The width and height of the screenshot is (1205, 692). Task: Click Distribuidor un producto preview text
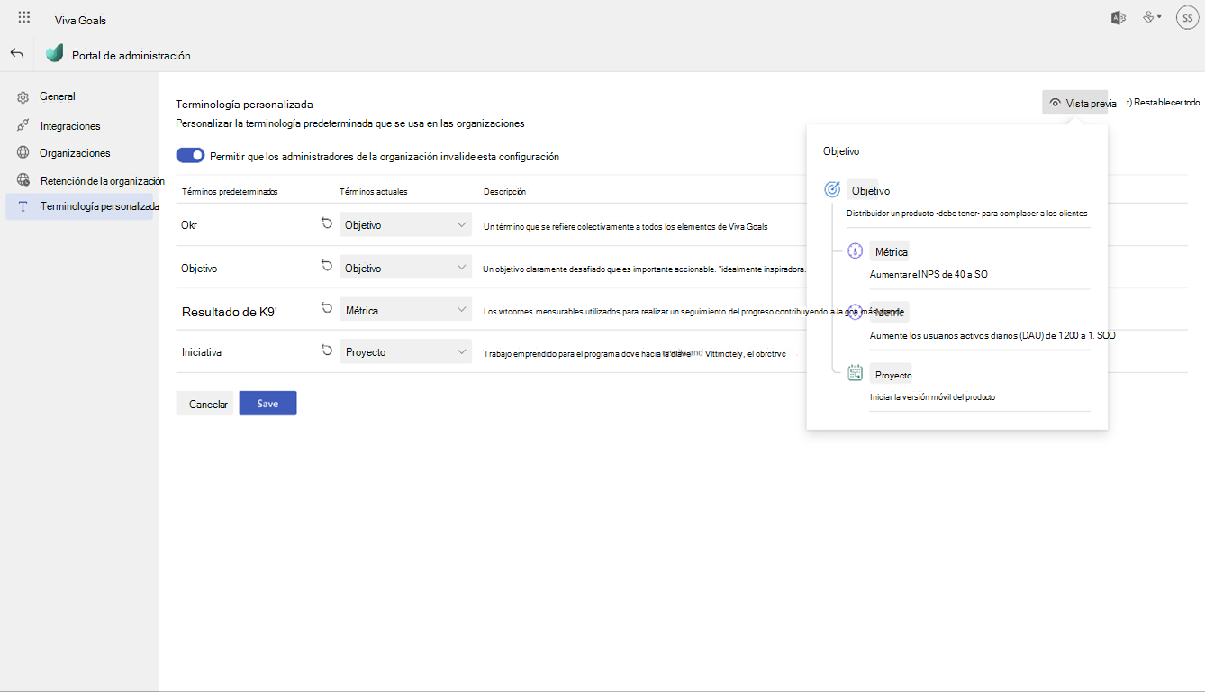click(967, 214)
